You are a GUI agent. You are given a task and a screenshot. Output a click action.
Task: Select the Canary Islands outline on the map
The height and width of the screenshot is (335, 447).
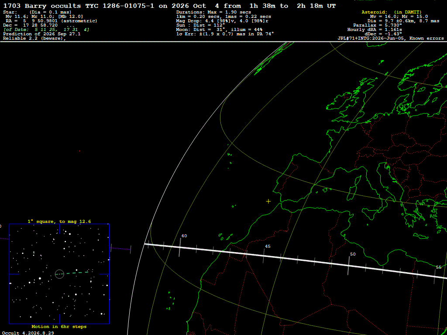pos(224,237)
